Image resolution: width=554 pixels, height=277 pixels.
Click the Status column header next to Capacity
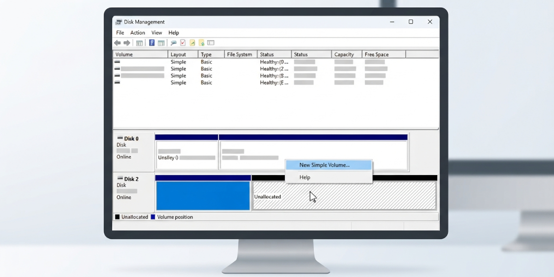(312, 54)
